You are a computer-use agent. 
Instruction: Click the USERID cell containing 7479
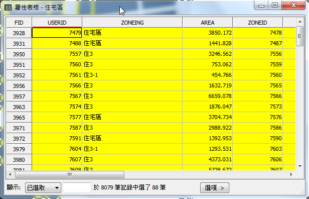coord(57,33)
